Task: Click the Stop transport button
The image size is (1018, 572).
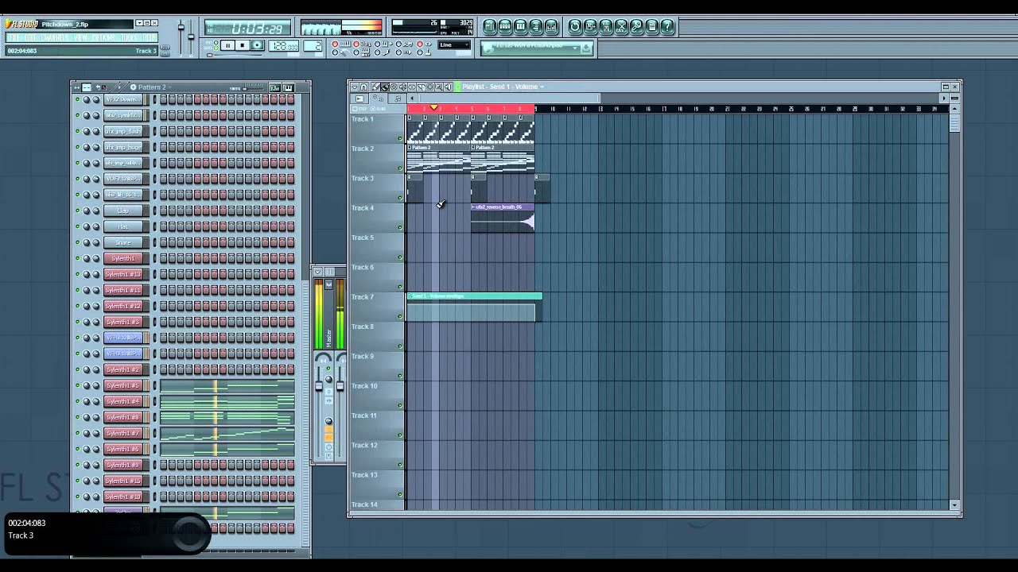Action: (x=243, y=45)
